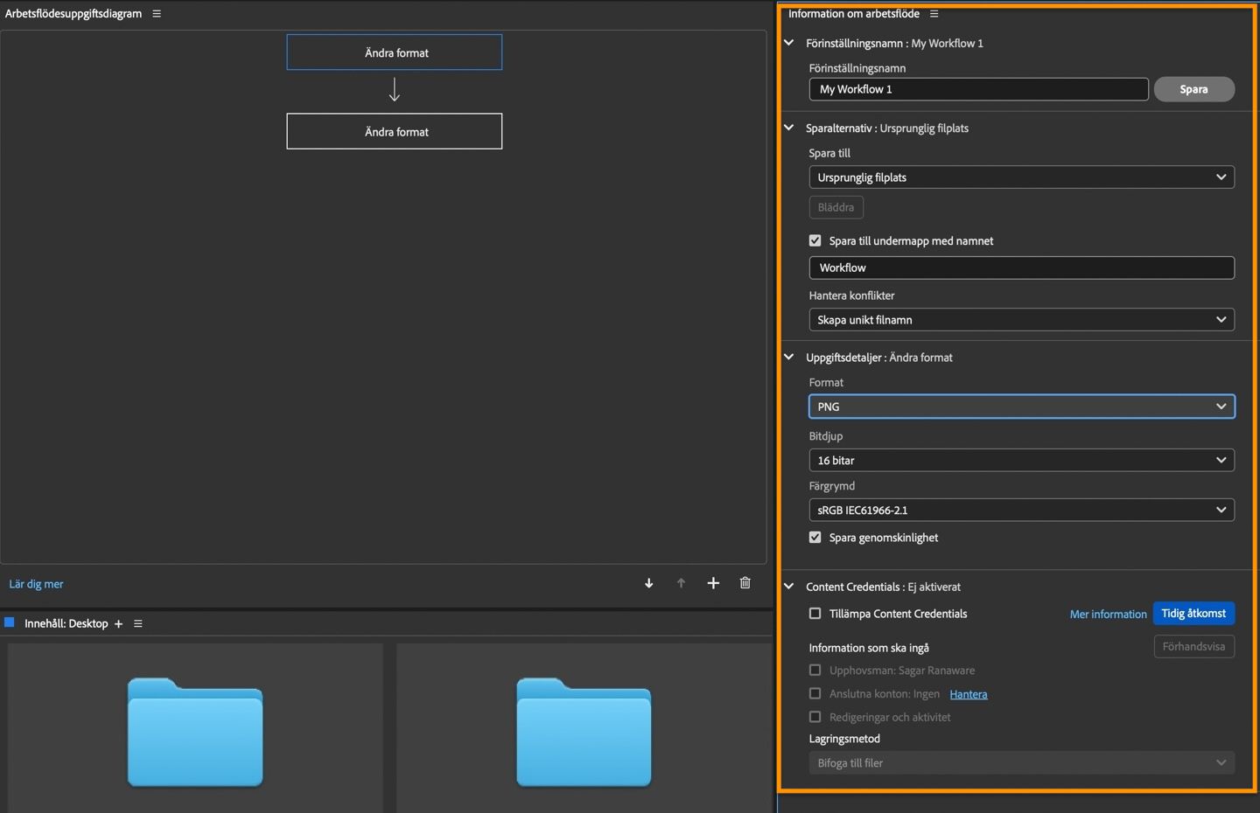Screen dimensions: 1260x813
Task: Toggle Spara till undermapp med namnet checkbox
Action: click(815, 240)
